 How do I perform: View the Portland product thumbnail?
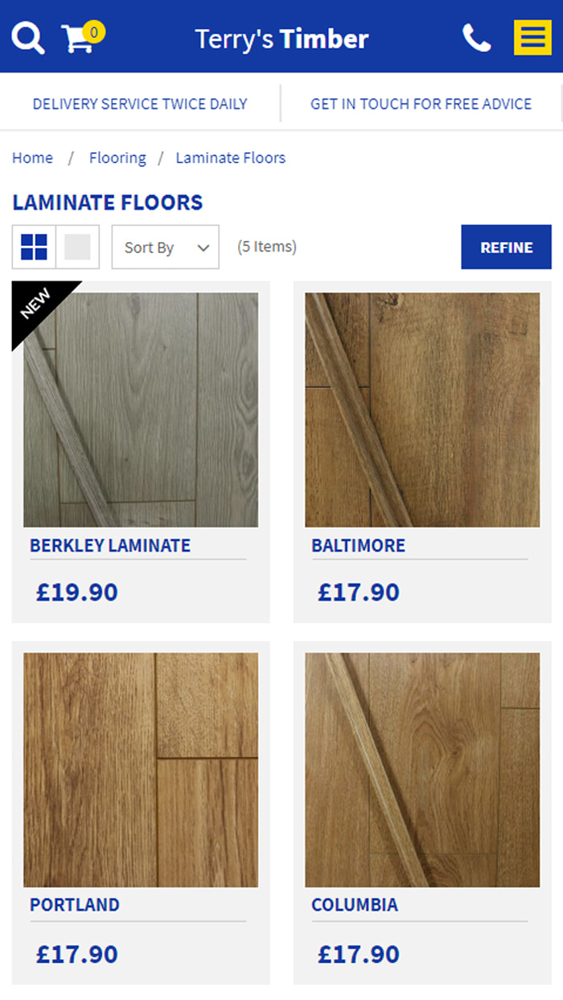(141, 770)
